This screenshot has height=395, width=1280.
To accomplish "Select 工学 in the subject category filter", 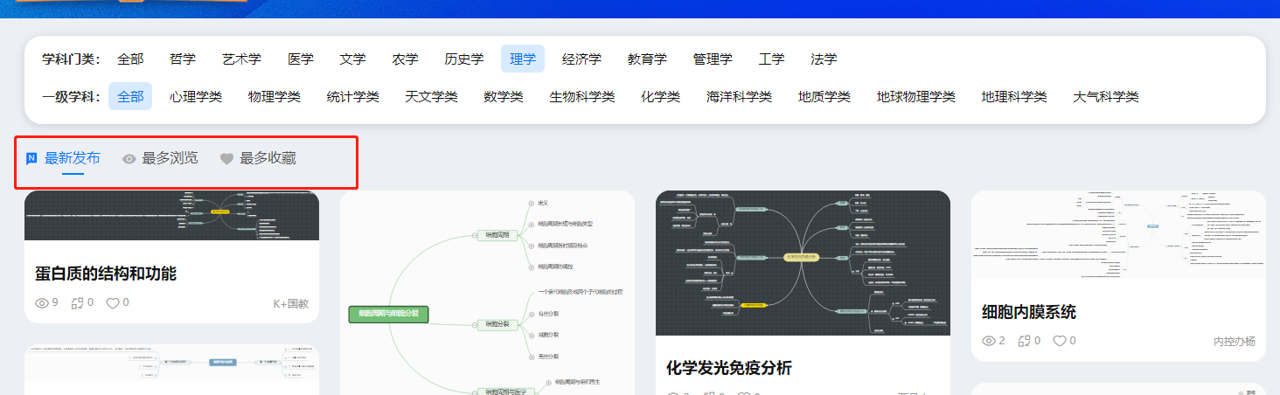I will click(771, 59).
